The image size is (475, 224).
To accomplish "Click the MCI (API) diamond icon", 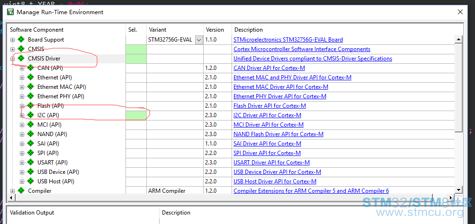I will [x=30, y=124].
